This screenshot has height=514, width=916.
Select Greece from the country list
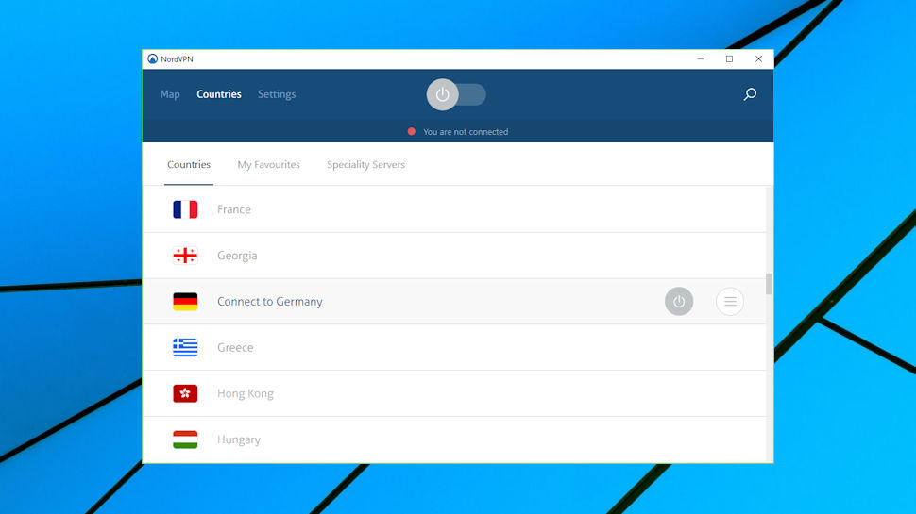pyautogui.click(x=454, y=348)
